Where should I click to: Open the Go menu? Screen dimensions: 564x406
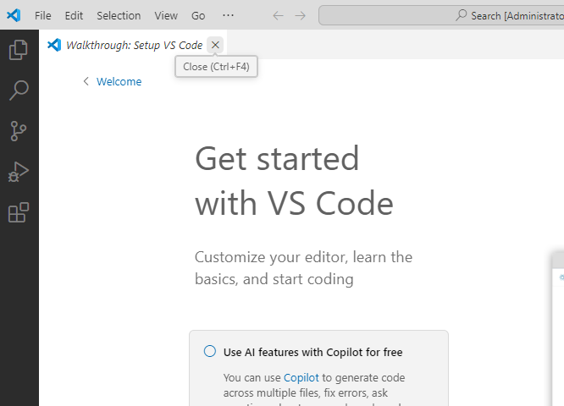coord(198,16)
